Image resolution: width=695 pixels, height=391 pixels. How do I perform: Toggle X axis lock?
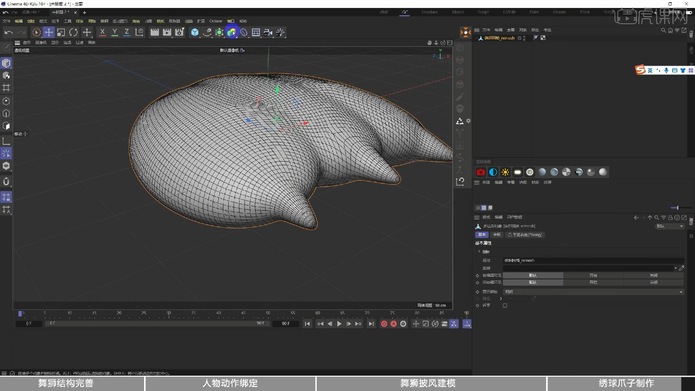[x=102, y=32]
